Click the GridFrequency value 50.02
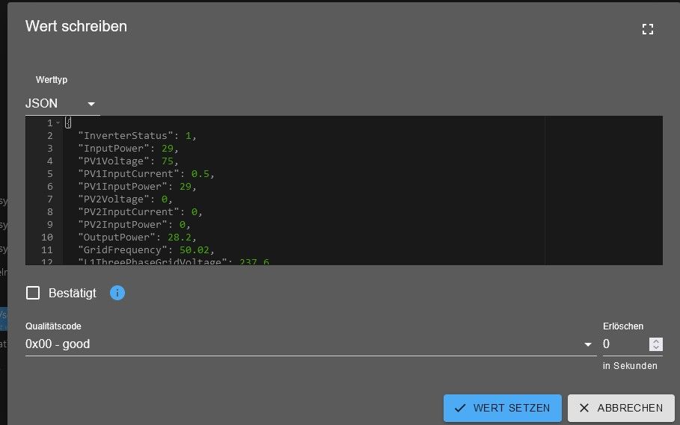 point(194,250)
